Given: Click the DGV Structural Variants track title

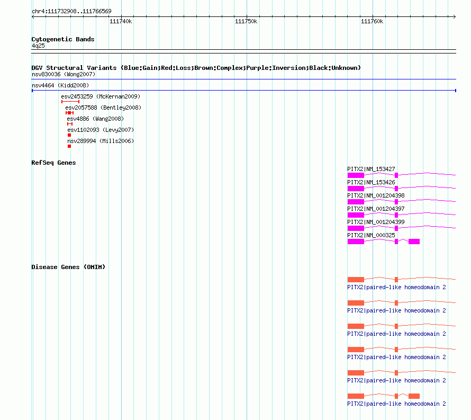Looking at the screenshot, I should (x=196, y=68).
